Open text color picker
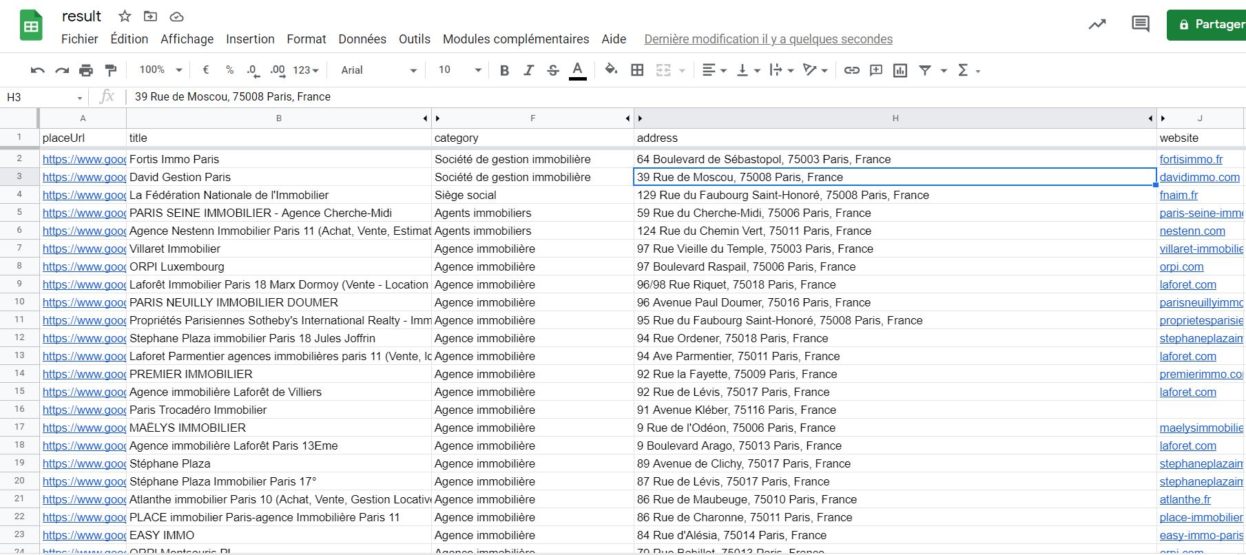The image size is (1246, 555). point(578,70)
